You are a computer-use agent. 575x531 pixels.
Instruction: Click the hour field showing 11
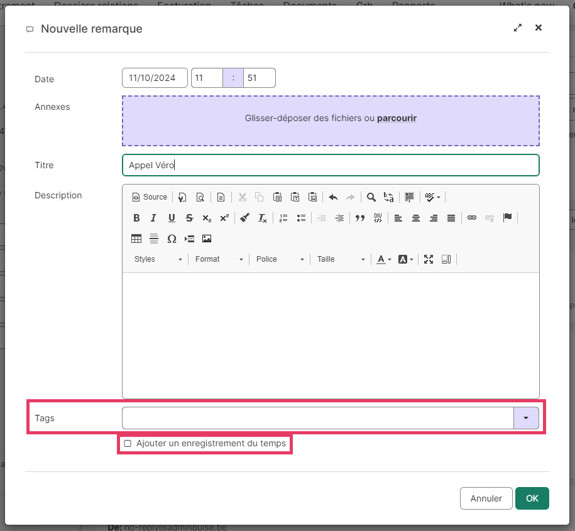click(207, 78)
